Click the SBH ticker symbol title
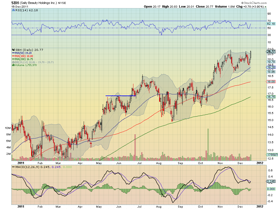 click(x=15, y=3)
